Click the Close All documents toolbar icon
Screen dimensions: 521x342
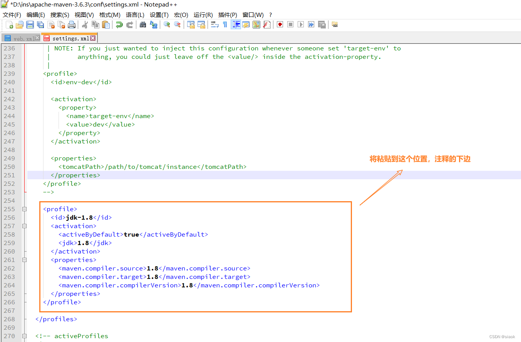[x=61, y=25]
